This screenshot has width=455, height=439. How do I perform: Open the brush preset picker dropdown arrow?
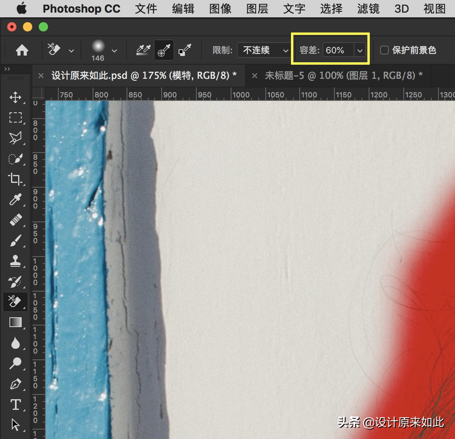114,51
